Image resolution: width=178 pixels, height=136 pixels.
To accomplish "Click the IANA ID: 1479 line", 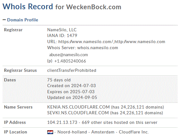I will [62, 35].
